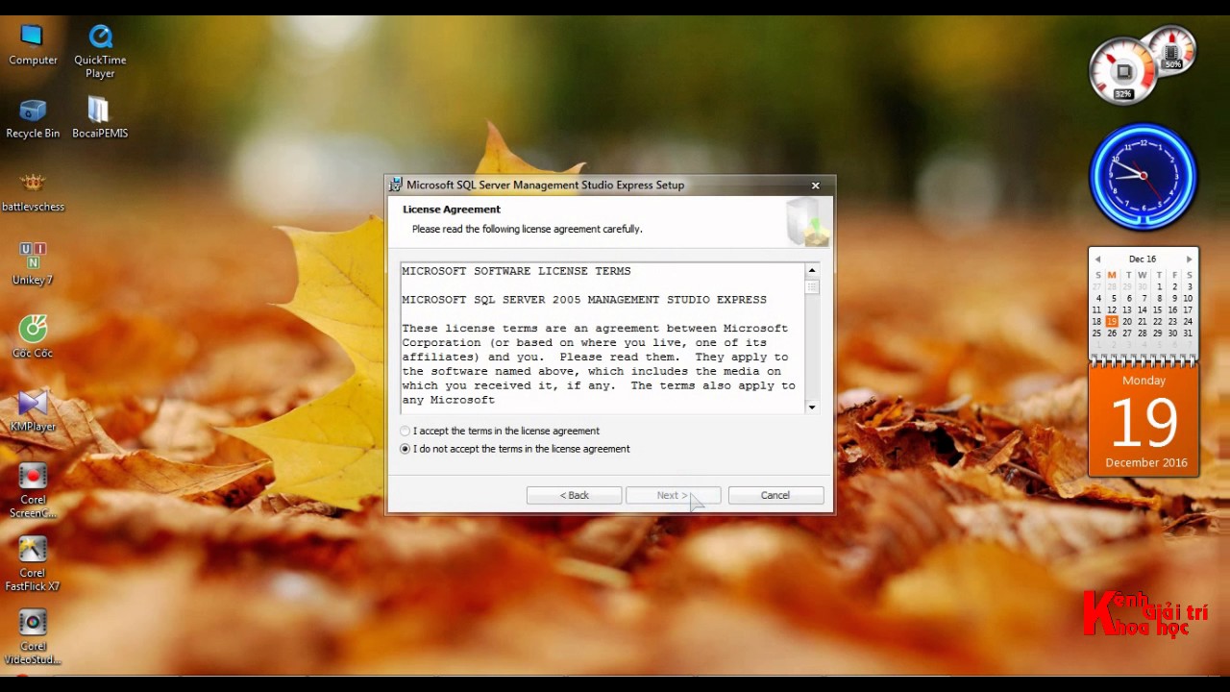Select the Corel FastFlick X7 icon
Screen dimensions: 1230x692
click(x=33, y=564)
